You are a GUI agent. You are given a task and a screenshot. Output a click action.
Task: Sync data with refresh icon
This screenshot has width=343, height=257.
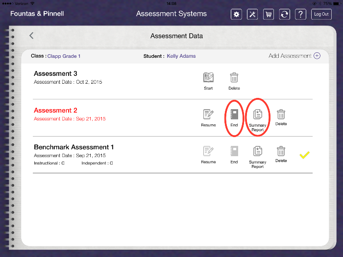tap(284, 14)
